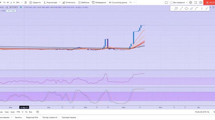
Task: Expand the crypto screener tab dropdown arrow
Action: (11, 117)
